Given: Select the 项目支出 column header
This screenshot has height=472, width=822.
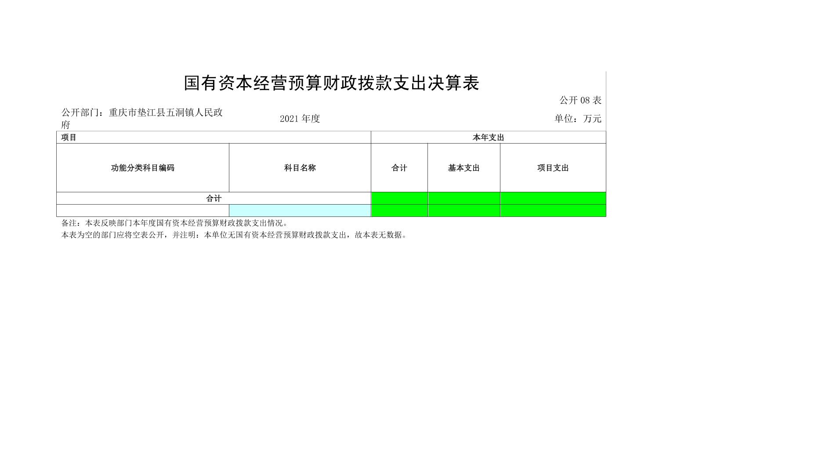Looking at the screenshot, I should pyautogui.click(x=553, y=168).
